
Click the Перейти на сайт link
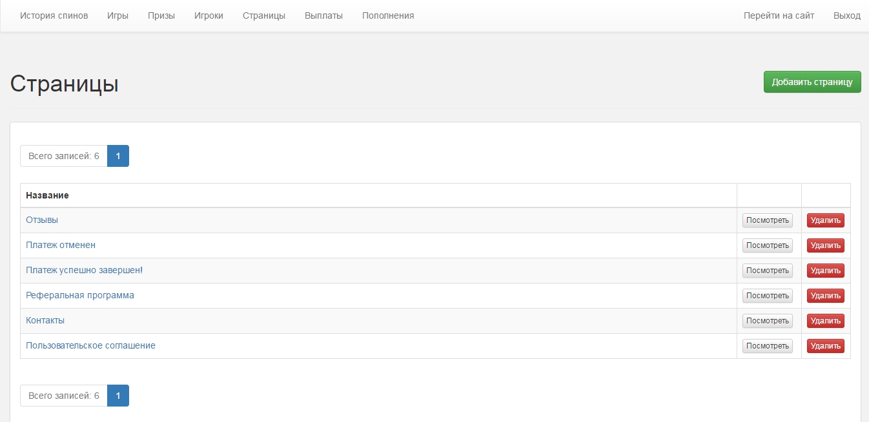pyautogui.click(x=779, y=15)
